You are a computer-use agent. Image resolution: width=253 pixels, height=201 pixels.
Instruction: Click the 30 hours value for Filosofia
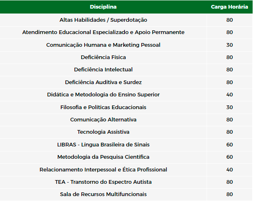point(230,107)
